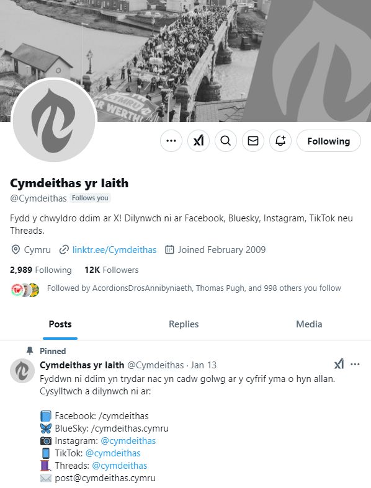Open the Grok icon on pinned post
Image resolution: width=371 pixels, height=488 pixels.
pos(339,364)
